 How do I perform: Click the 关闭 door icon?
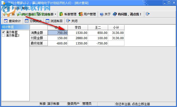click(x=68, y=21)
